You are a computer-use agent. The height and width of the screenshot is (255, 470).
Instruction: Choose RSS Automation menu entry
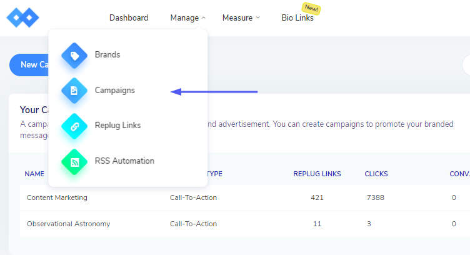click(124, 161)
